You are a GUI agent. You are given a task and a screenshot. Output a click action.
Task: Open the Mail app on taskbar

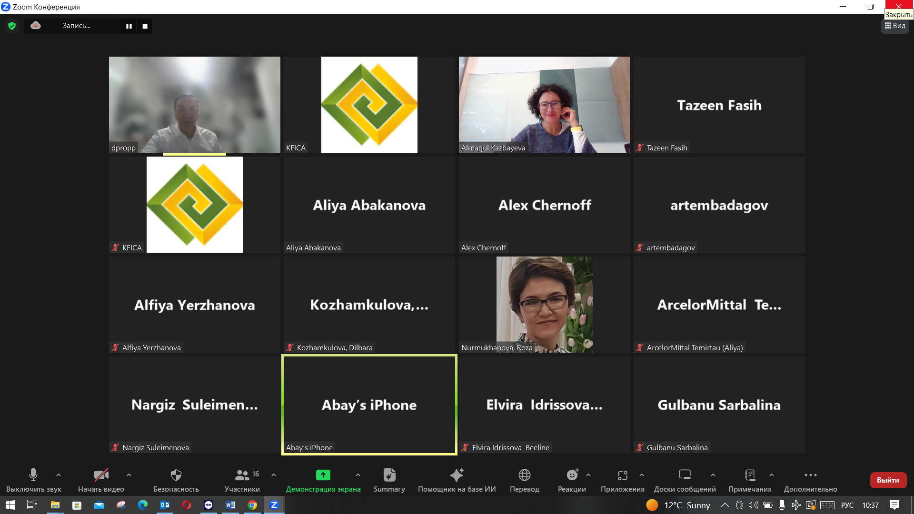pos(99,505)
